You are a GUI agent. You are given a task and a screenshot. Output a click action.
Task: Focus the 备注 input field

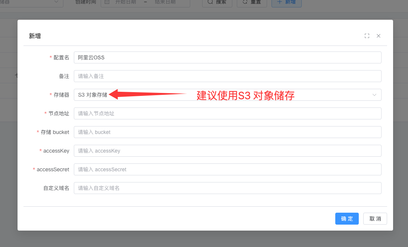[x=227, y=76]
